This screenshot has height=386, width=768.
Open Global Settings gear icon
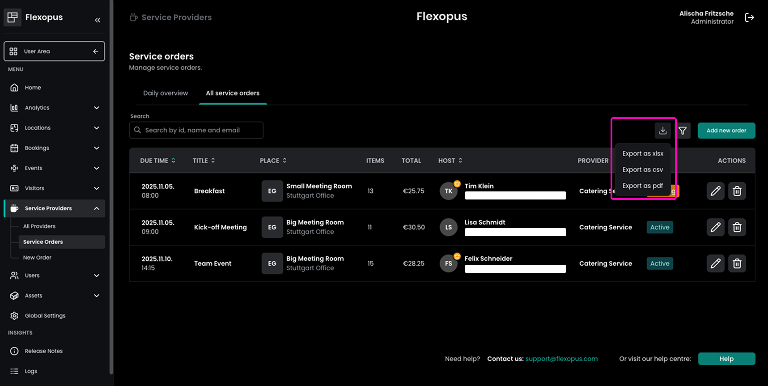[14, 316]
